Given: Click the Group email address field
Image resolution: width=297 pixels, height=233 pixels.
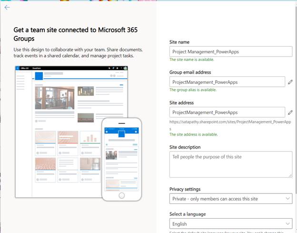Looking at the screenshot, I should tap(227, 82).
